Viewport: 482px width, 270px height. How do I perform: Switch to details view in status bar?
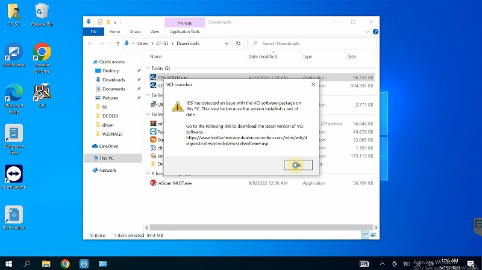click(x=365, y=234)
